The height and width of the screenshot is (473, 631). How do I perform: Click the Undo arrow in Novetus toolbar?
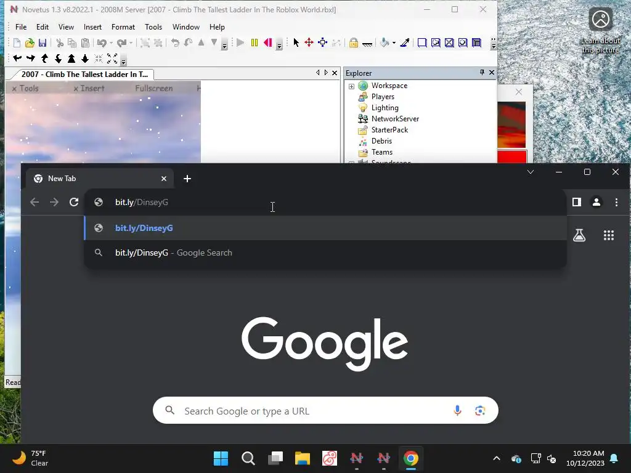102,42
